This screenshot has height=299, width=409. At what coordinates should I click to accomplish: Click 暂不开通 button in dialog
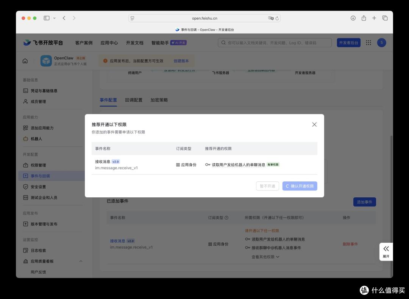tap(267, 186)
